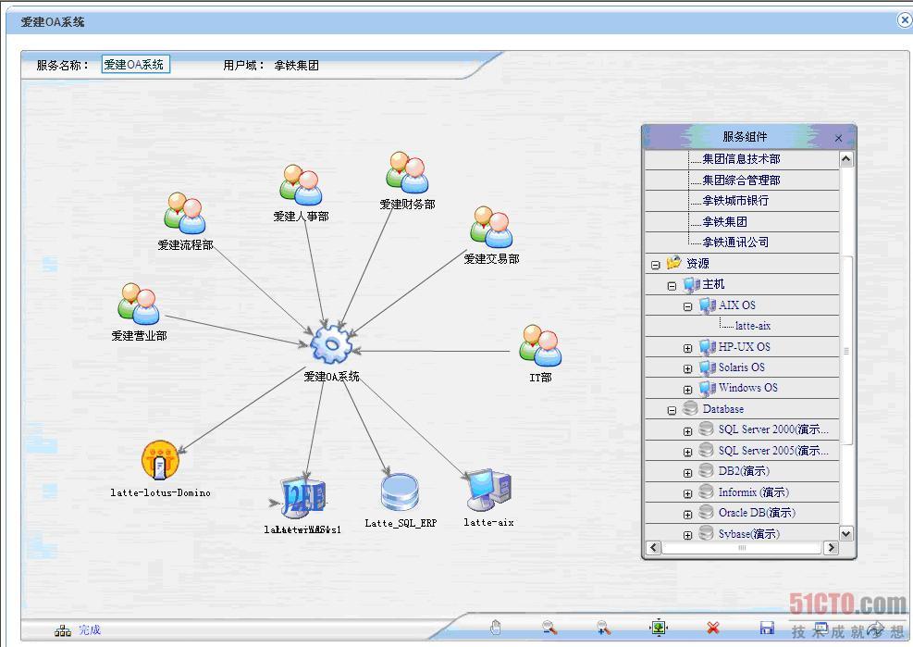913x647 pixels.
Task: Close the 服务组件 panel
Action: click(838, 138)
